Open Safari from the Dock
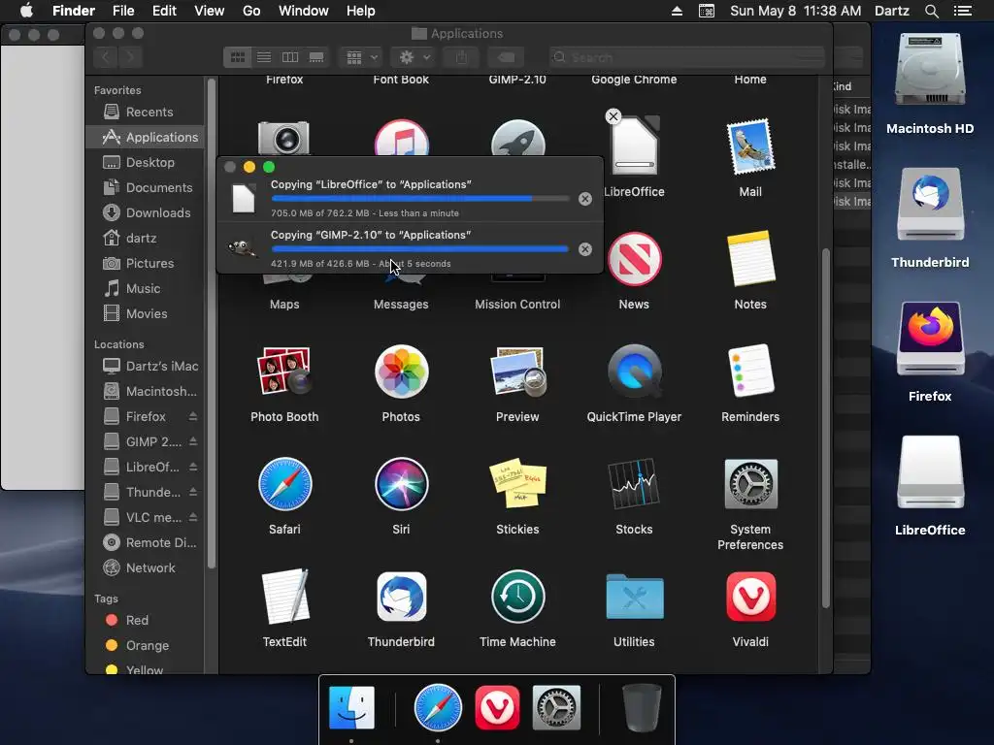Screen dimensions: 994x745 pos(438,707)
